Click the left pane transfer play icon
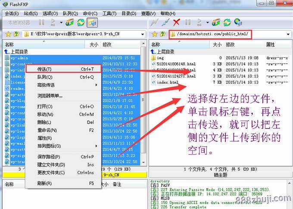Screen dimensions: 293x209 (x=53, y=22)
